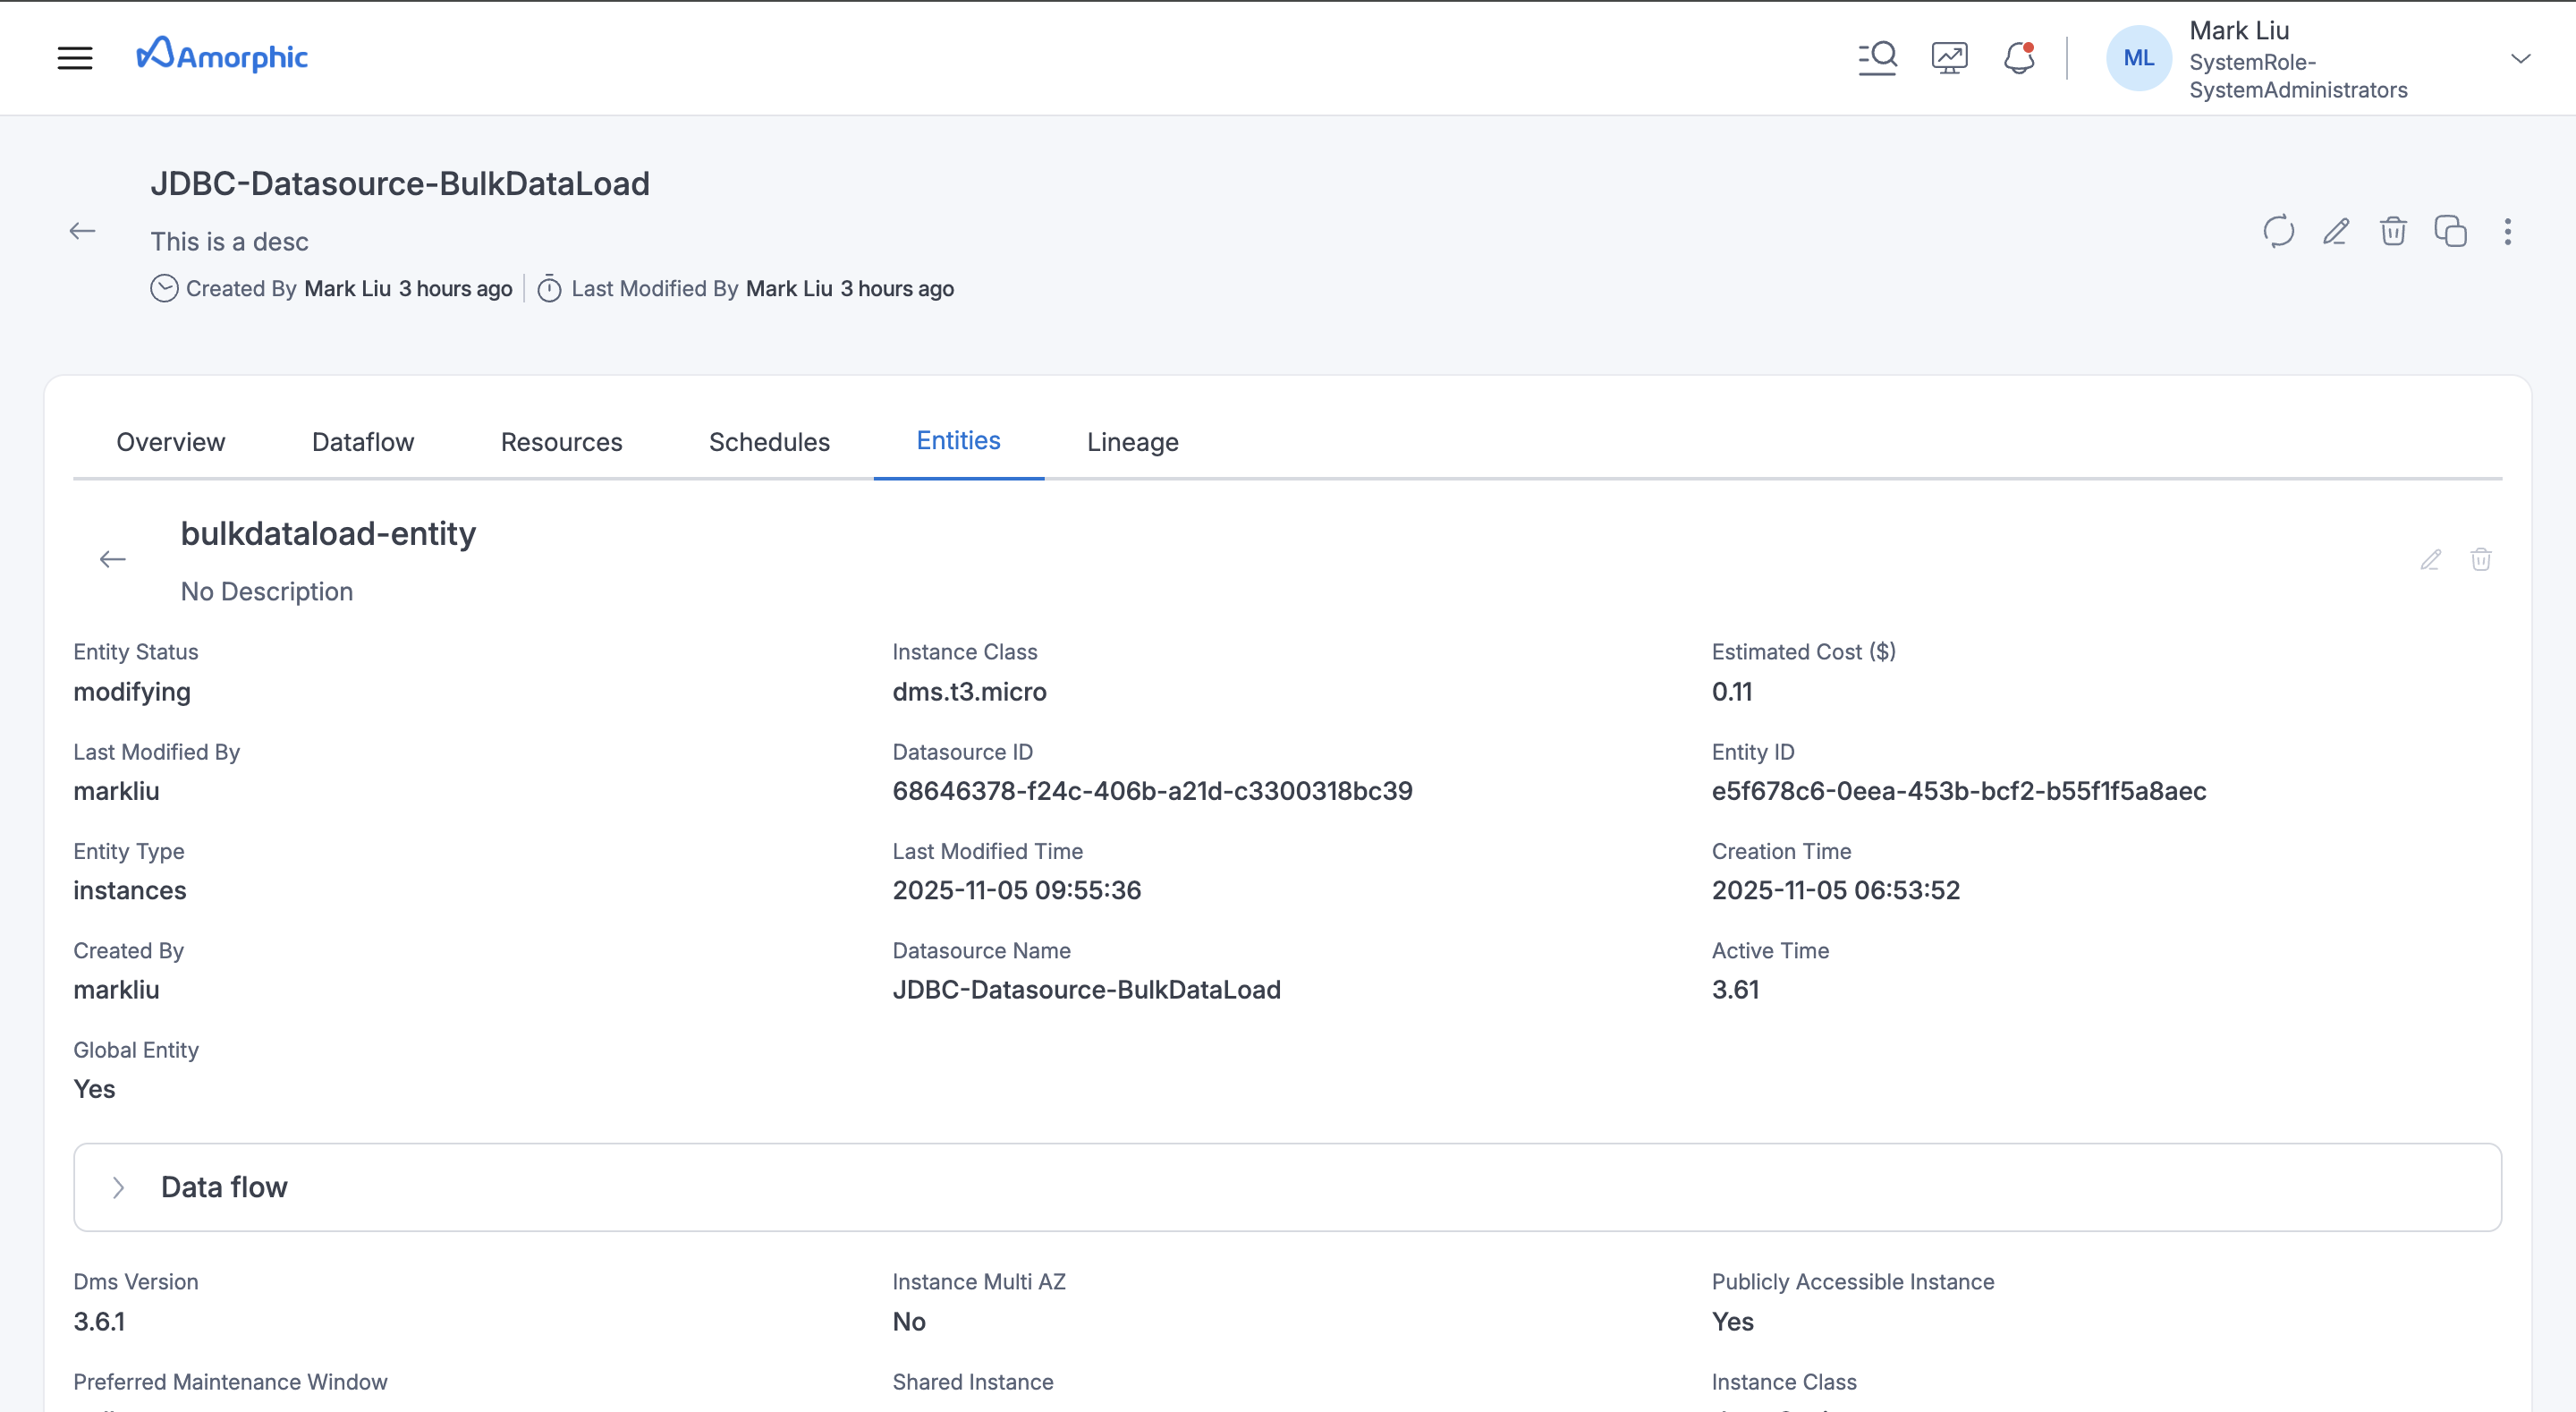Switch to the Overview tab
This screenshot has height=1412, width=2576.
click(170, 441)
